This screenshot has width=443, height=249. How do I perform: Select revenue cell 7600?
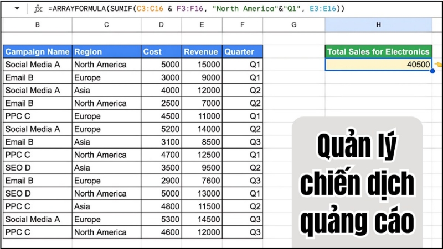click(x=202, y=181)
